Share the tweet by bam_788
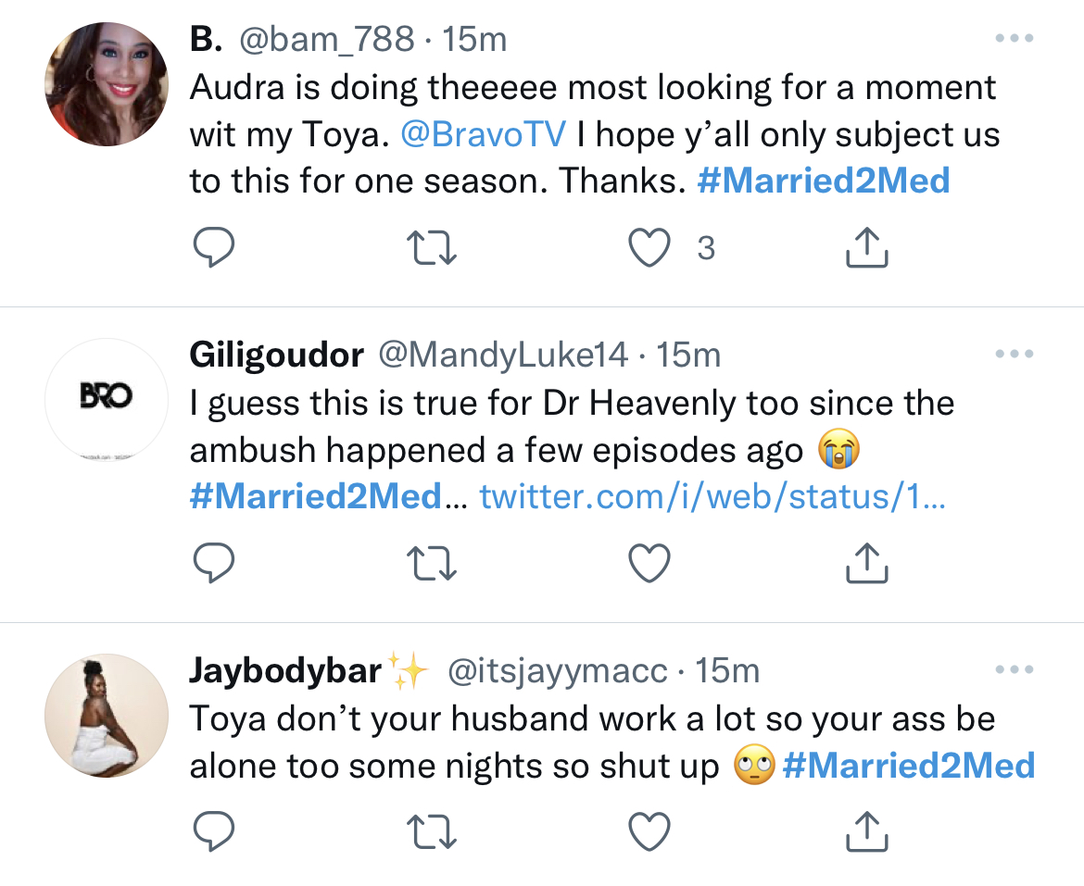 click(x=867, y=246)
